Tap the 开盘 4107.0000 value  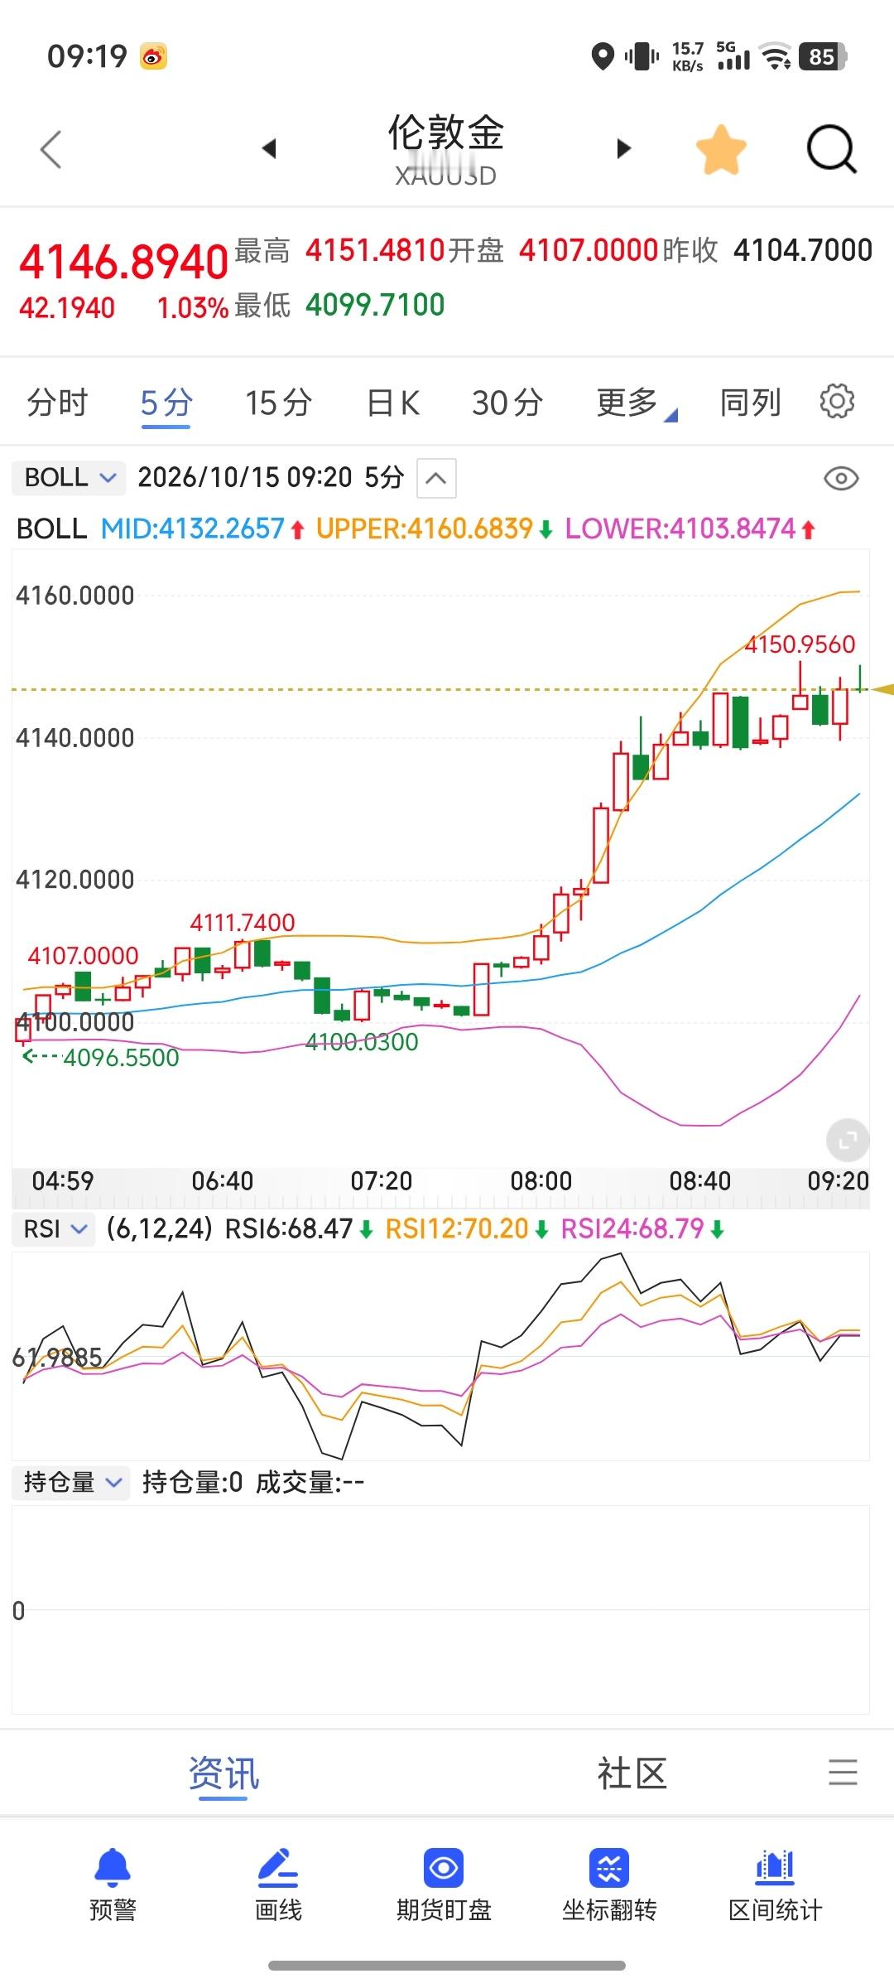(589, 250)
